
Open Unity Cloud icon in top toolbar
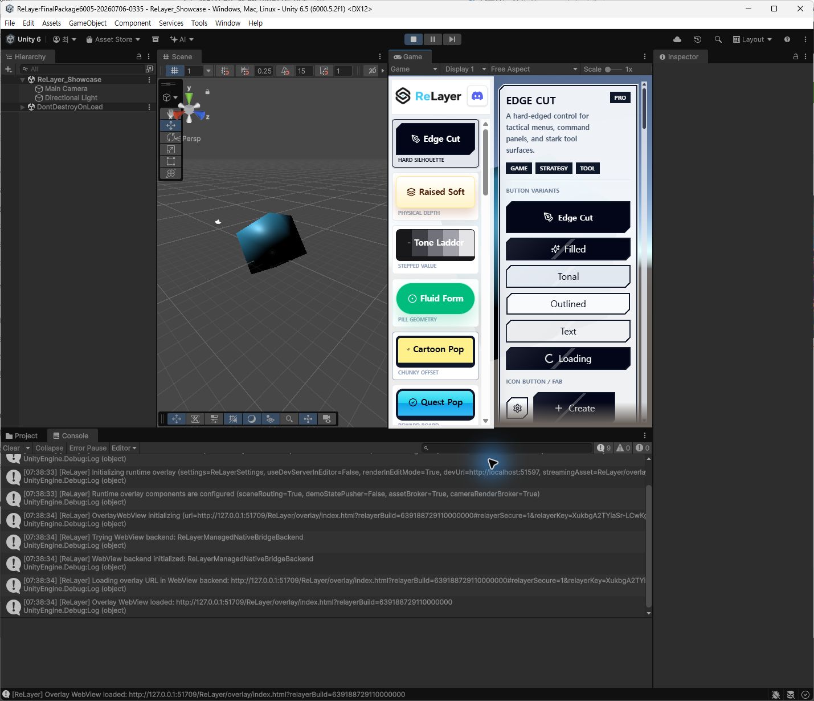coord(677,39)
